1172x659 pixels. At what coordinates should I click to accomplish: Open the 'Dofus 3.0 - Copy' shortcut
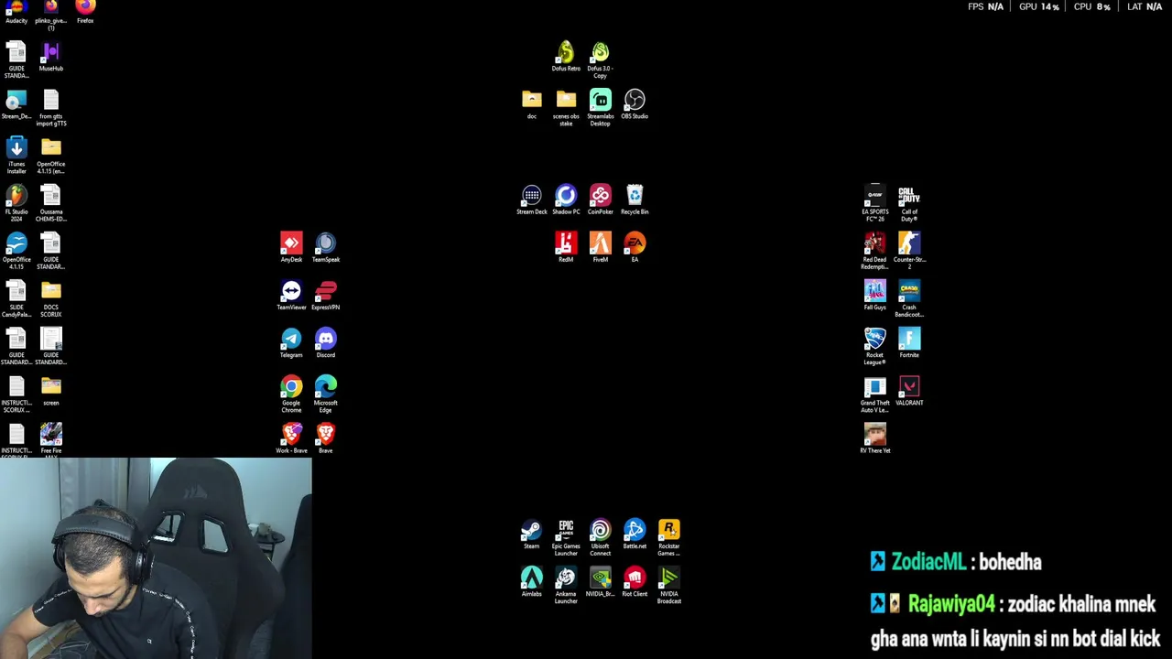tap(600, 60)
